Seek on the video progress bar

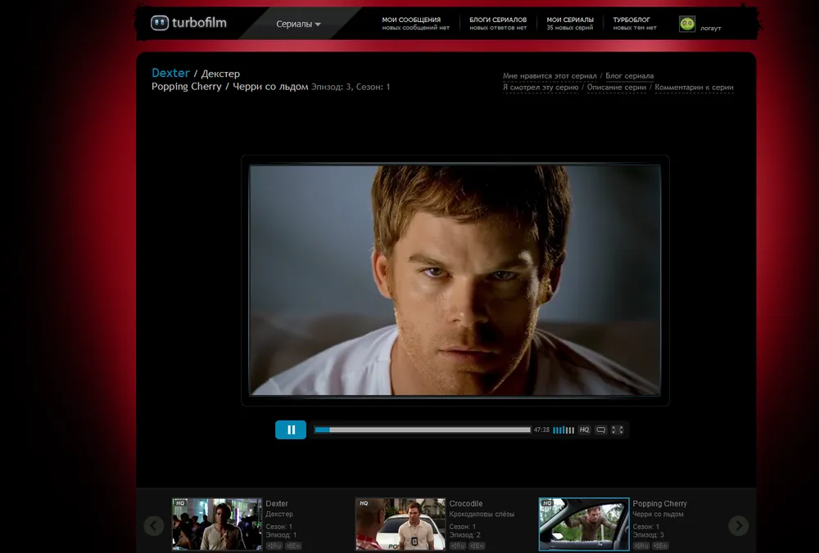(x=422, y=429)
